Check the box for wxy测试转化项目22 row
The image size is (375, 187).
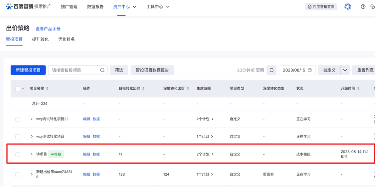pos(18,119)
